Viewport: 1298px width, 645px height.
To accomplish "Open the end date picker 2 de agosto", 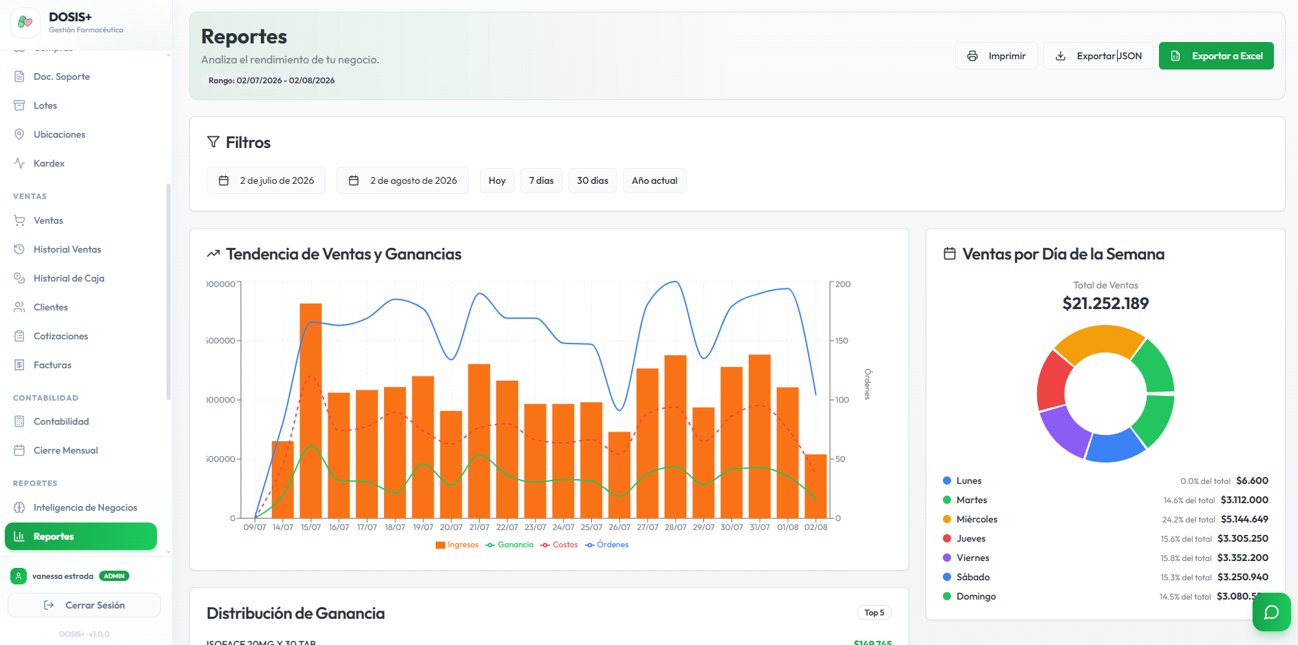I will point(403,180).
